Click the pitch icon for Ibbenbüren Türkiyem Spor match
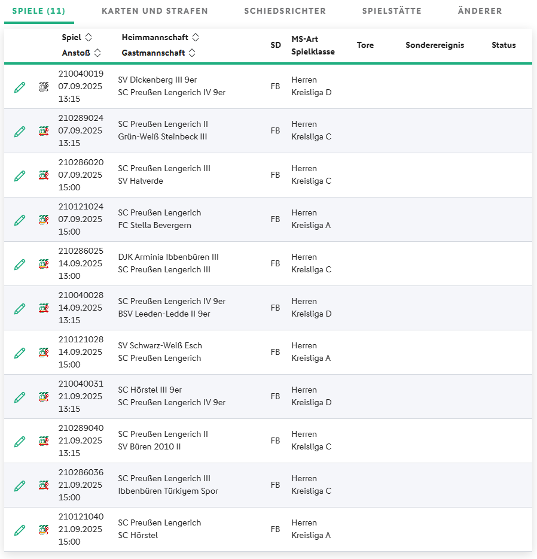537x559 pixels. pos(44,485)
